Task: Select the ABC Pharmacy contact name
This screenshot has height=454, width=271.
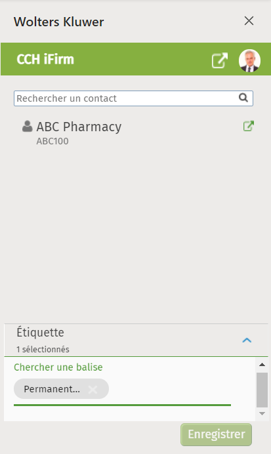Action: click(x=79, y=127)
